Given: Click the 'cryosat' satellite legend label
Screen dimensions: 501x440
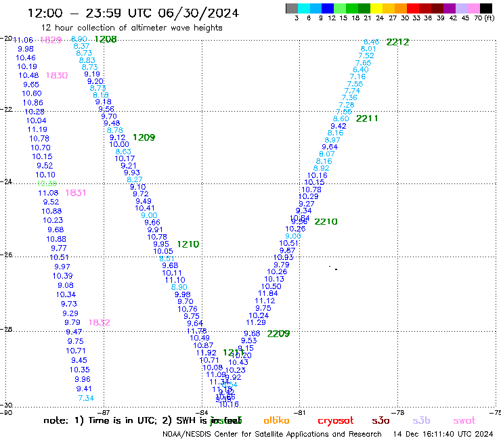Looking at the screenshot, I should coord(336,421).
